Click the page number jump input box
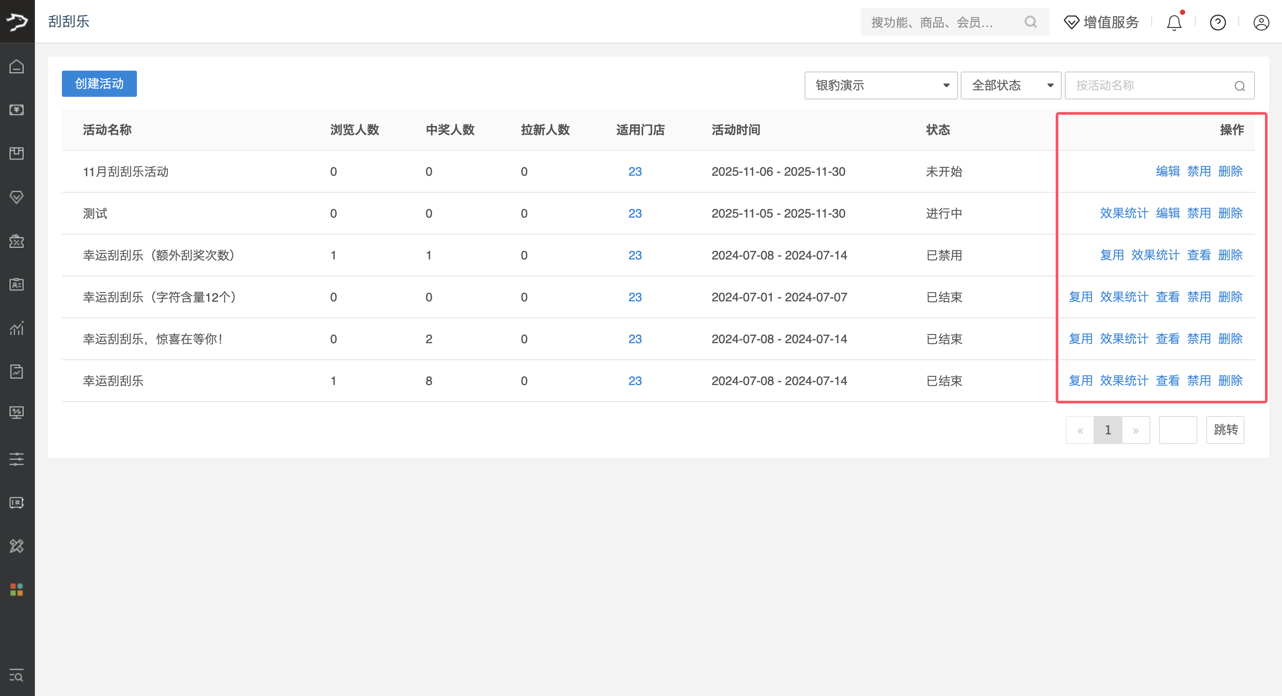This screenshot has height=696, width=1282. pos(1177,430)
